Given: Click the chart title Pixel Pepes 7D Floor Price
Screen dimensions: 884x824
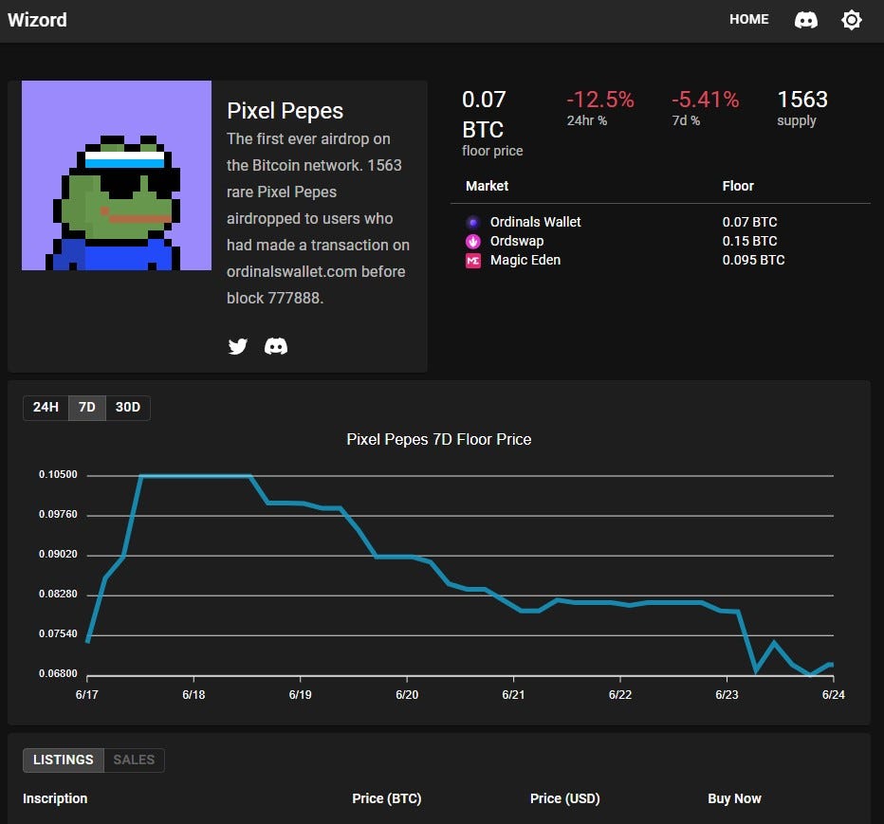Looking at the screenshot, I should click(438, 440).
